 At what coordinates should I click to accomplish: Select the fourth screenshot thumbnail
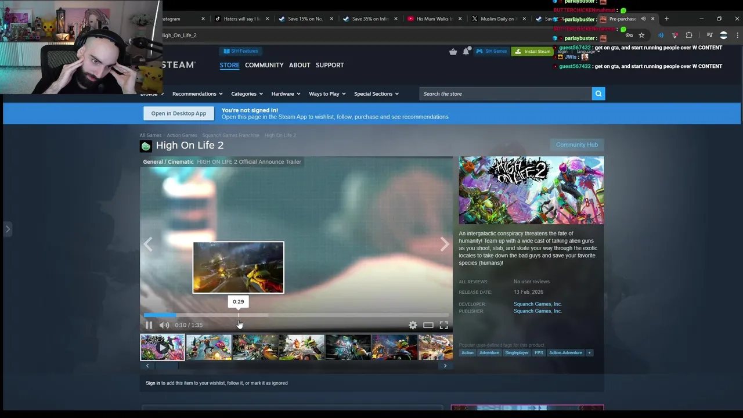(301, 347)
